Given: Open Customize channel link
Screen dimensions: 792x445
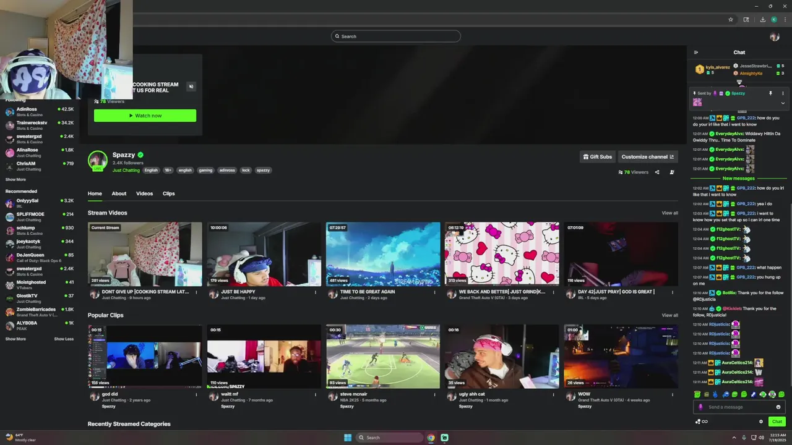Looking at the screenshot, I should point(648,157).
